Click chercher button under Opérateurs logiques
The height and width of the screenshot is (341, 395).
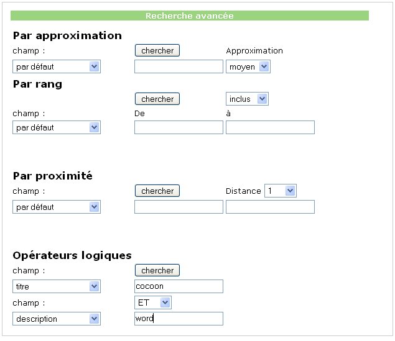tap(157, 270)
